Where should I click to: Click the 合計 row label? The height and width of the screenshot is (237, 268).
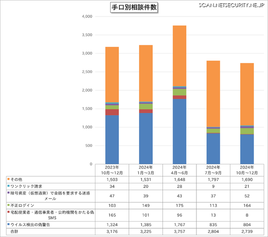tap(14, 231)
